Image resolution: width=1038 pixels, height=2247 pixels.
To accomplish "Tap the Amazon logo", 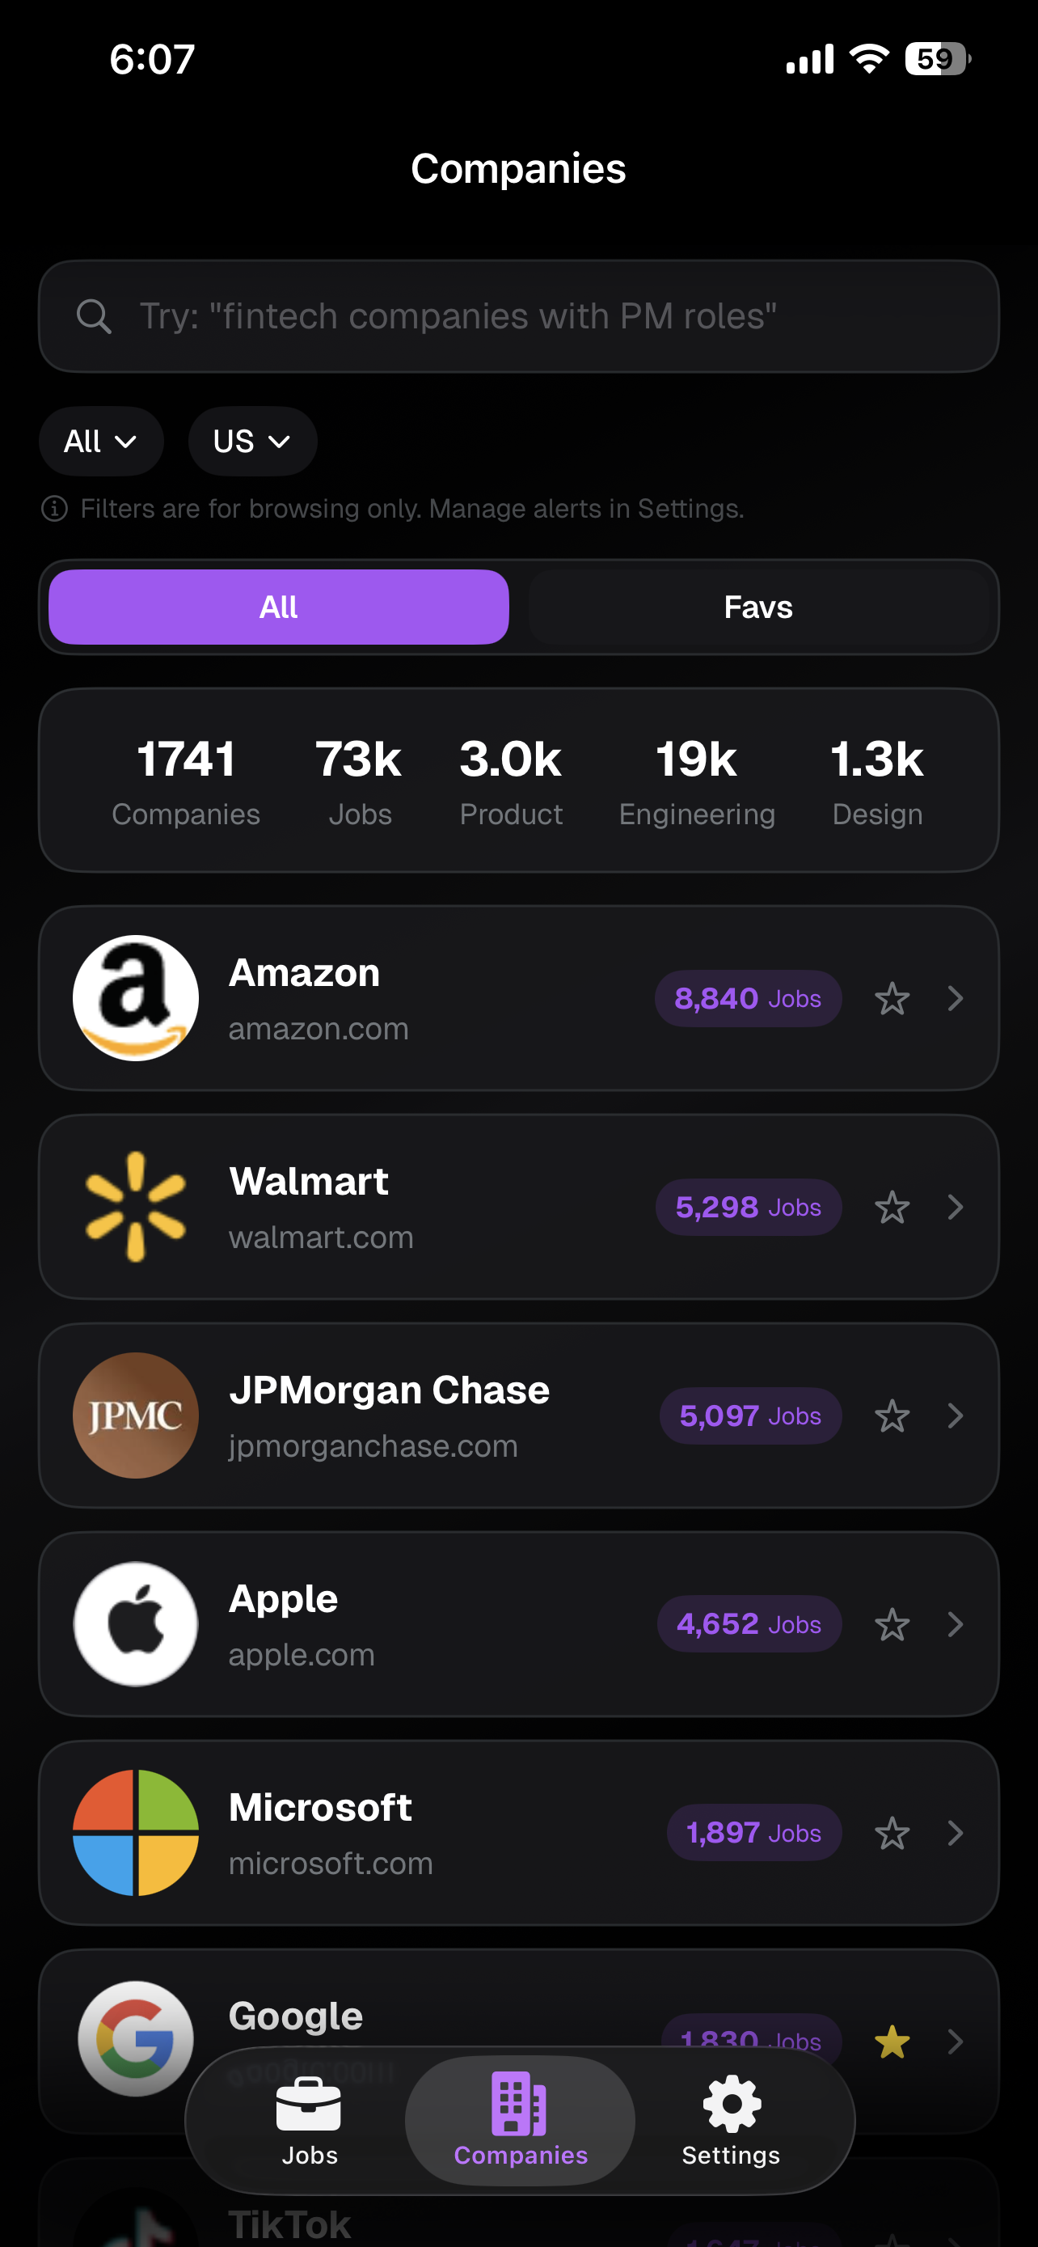I will click(136, 998).
